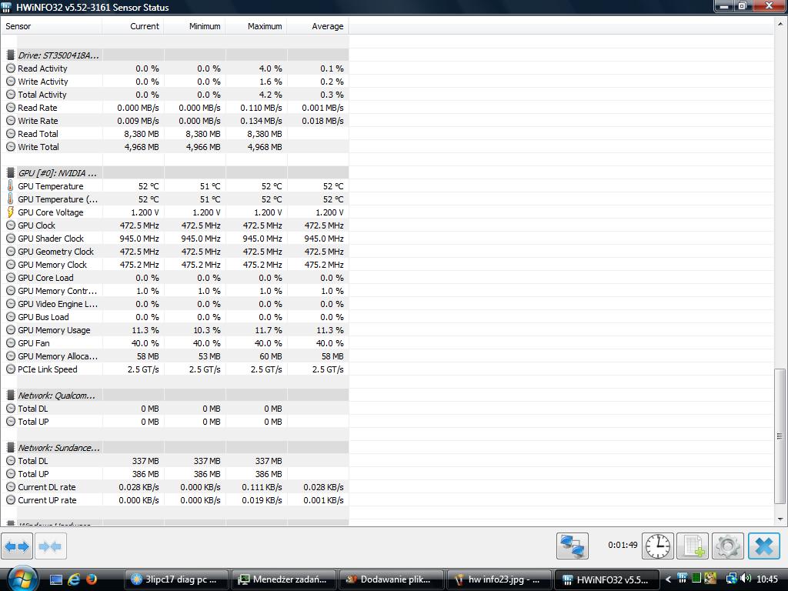The width and height of the screenshot is (788, 591).
Task: Click the GPU Clock sensor row icon
Action: [x=11, y=225]
